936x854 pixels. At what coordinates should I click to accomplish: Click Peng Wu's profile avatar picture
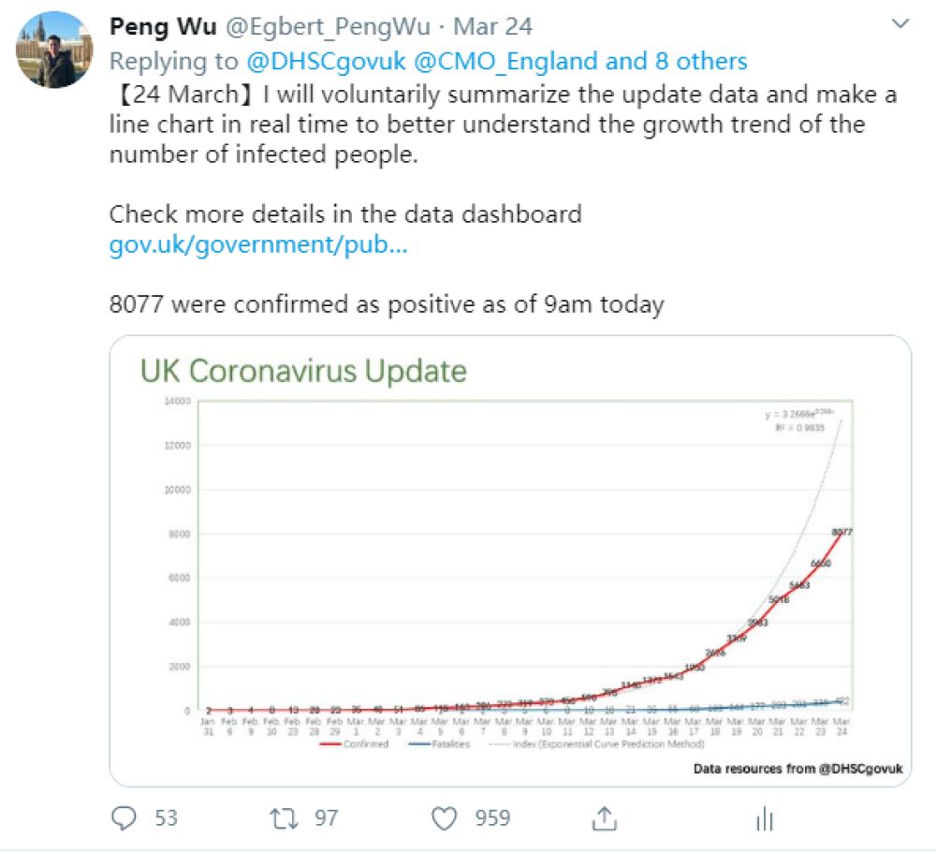(x=54, y=50)
